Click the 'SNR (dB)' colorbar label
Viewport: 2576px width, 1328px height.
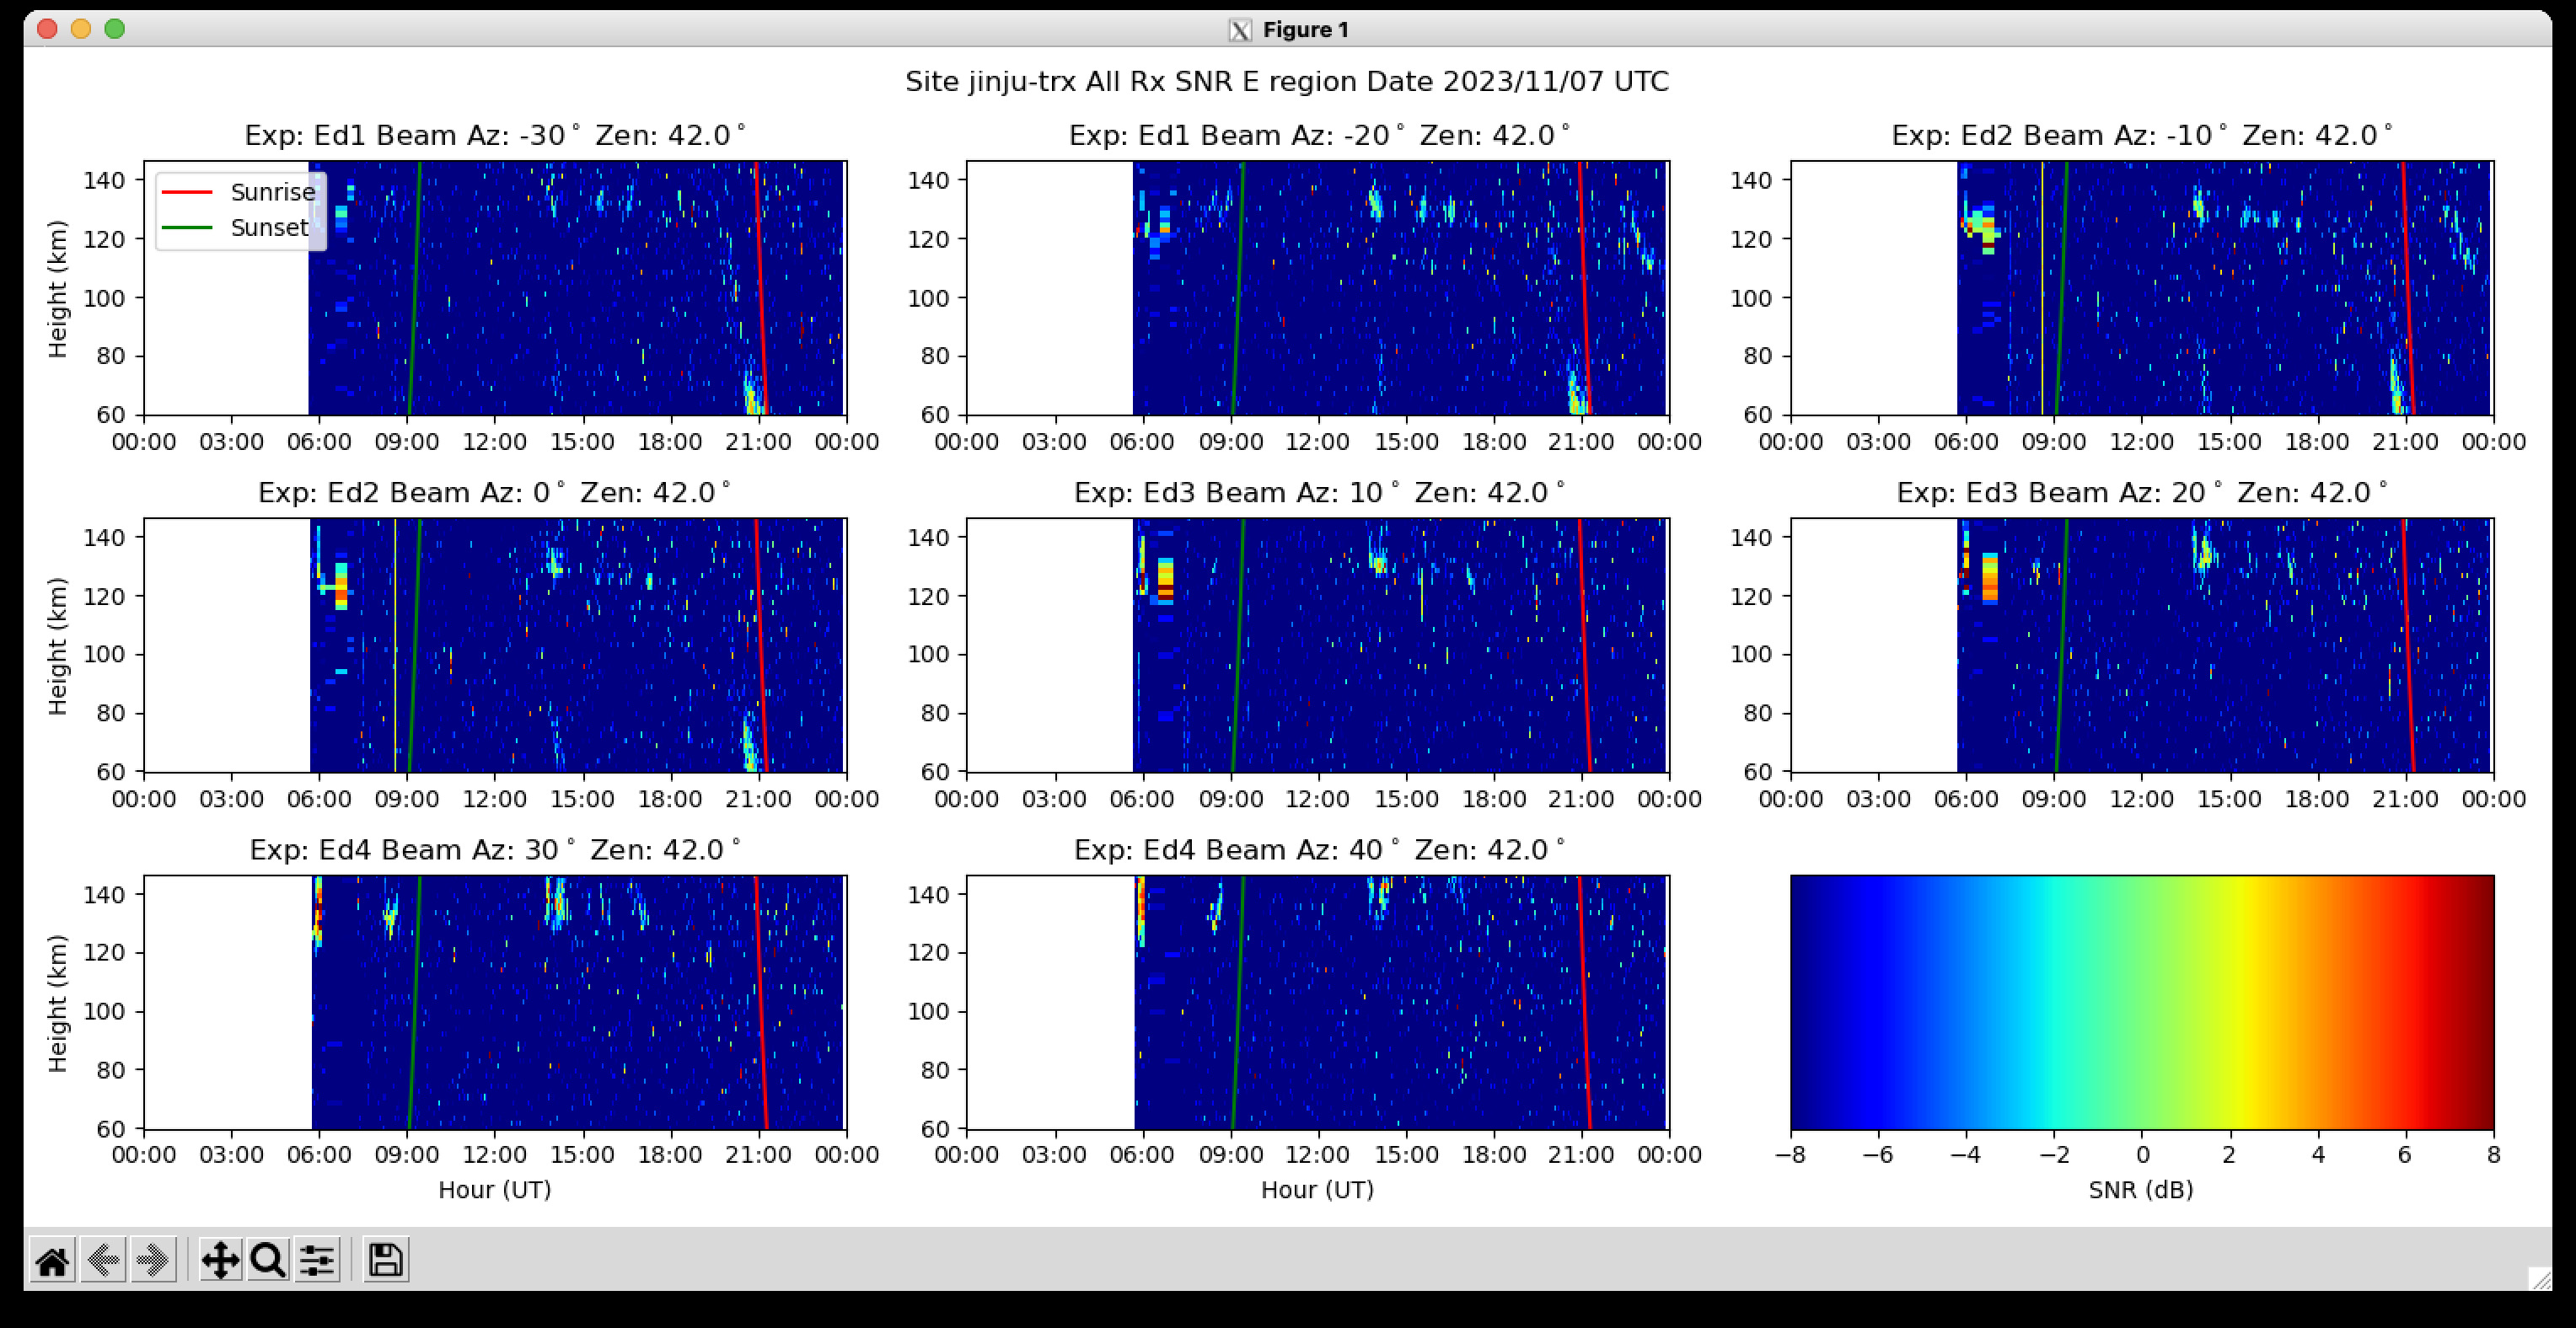2141,1190
